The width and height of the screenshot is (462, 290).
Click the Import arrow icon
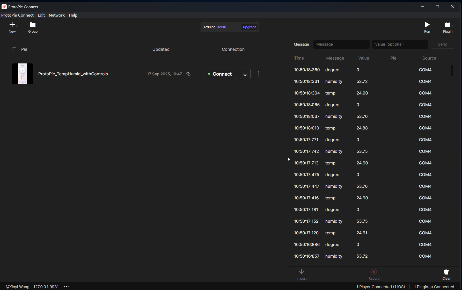(301, 272)
